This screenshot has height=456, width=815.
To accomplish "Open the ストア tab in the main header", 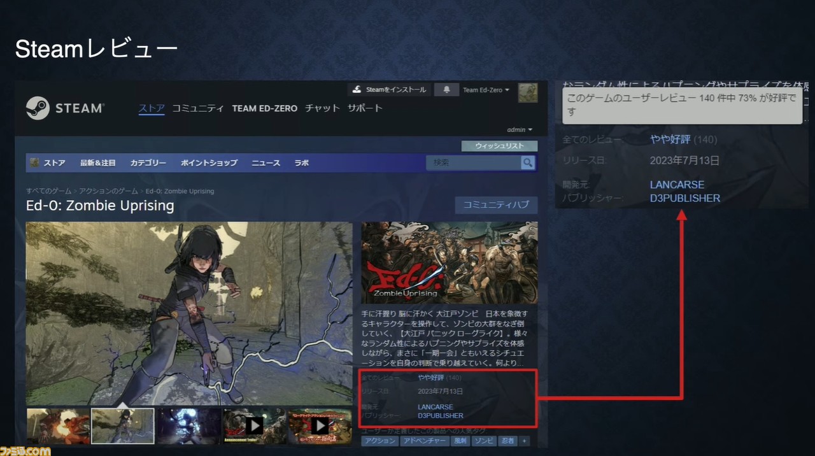I will coord(152,108).
